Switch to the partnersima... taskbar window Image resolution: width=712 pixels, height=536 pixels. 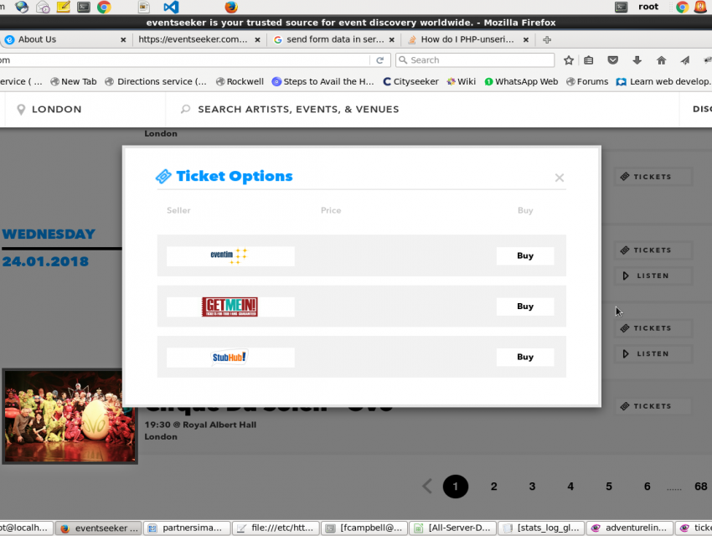187,528
